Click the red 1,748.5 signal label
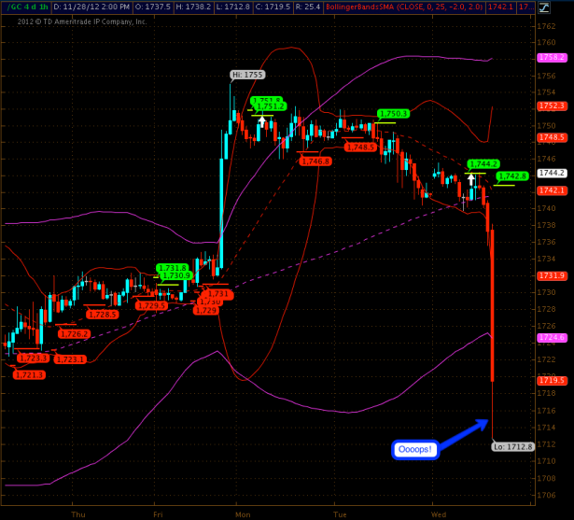This screenshot has width=574, height=520. click(x=360, y=147)
